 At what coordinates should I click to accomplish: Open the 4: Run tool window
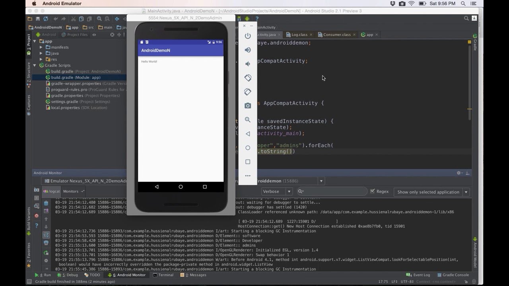(43, 275)
